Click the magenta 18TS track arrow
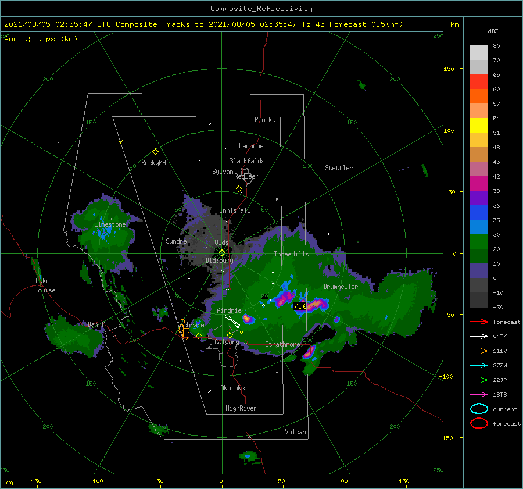 tap(479, 395)
